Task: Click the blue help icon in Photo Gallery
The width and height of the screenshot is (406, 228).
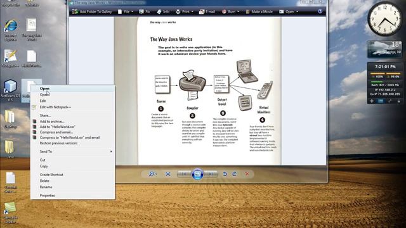Action: click(x=320, y=11)
